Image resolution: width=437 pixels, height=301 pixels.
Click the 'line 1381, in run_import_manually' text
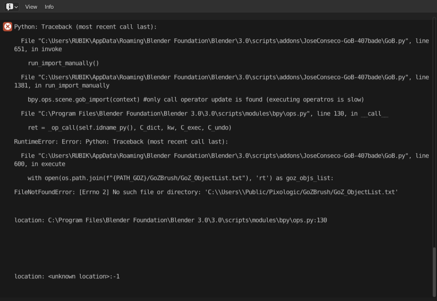[x=62, y=85]
